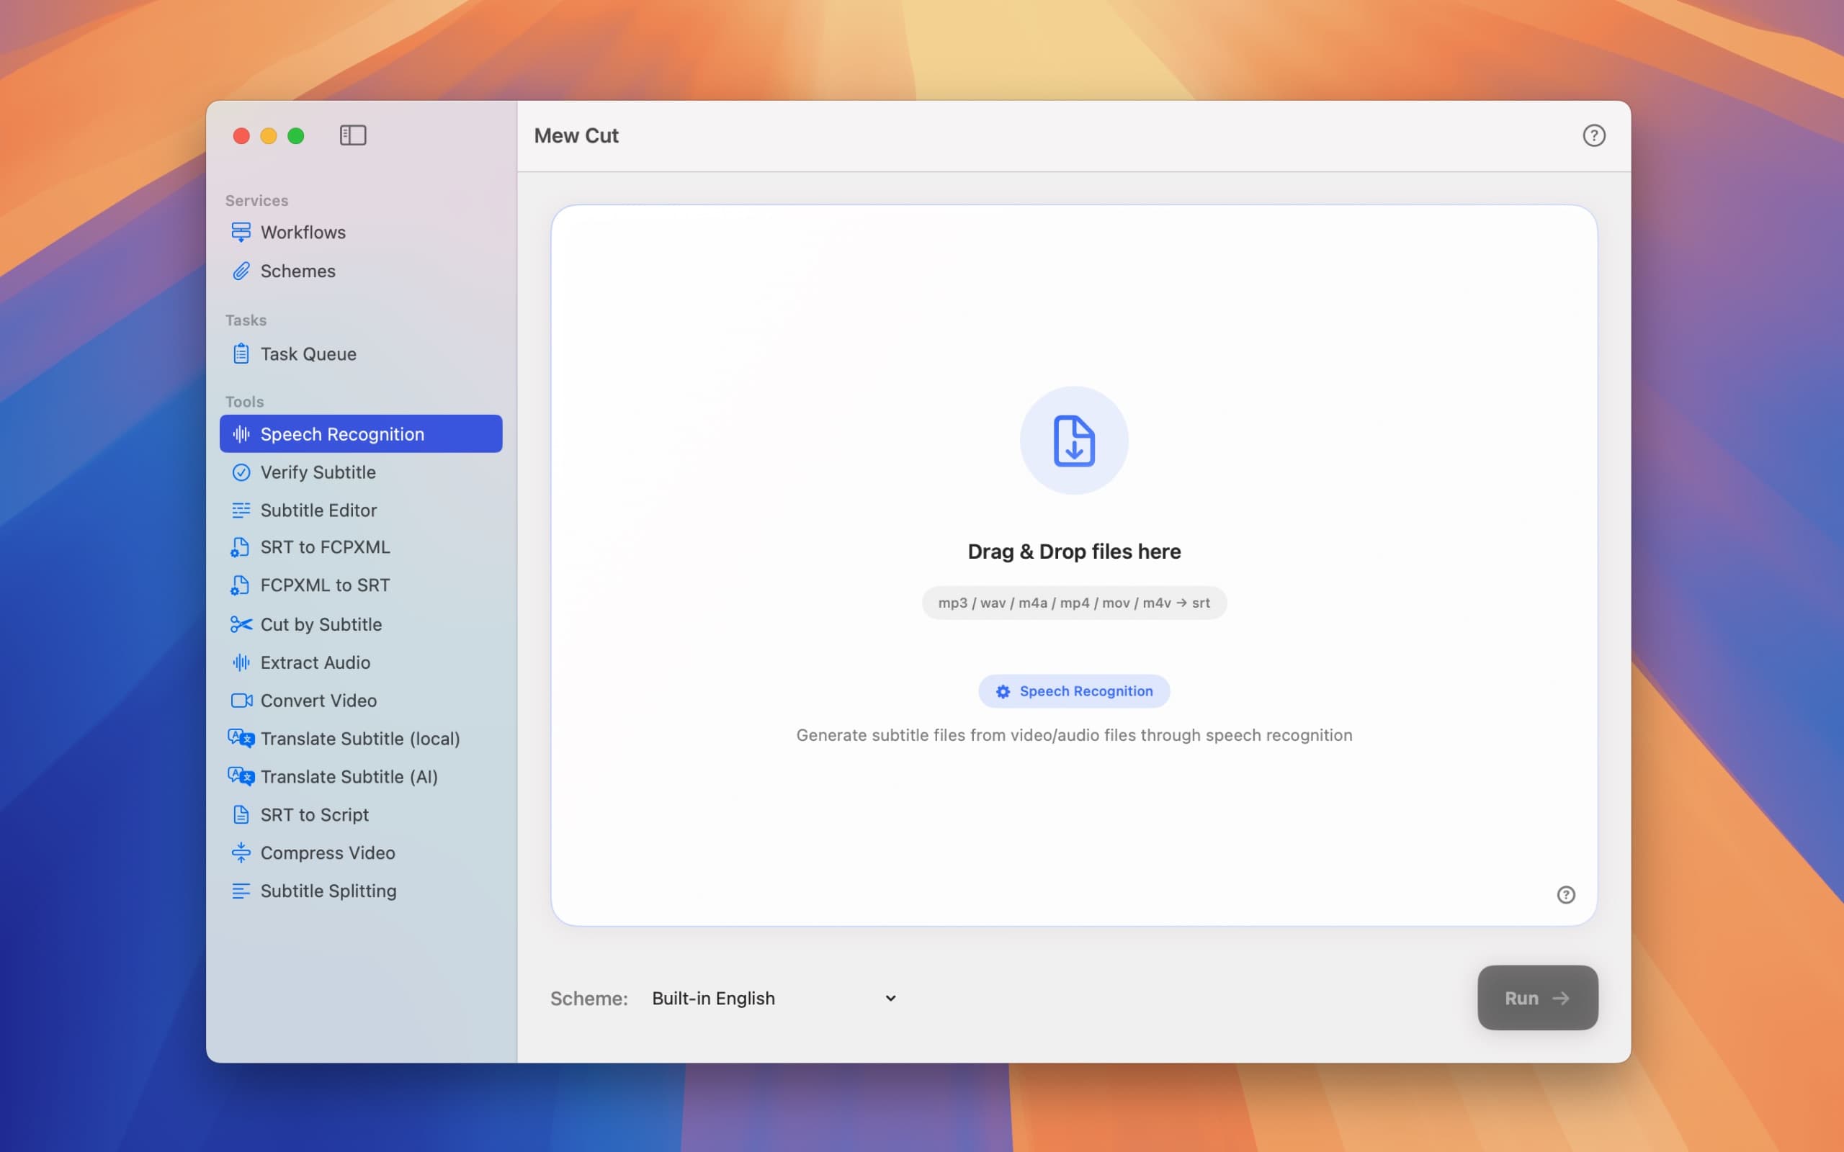This screenshot has width=1844, height=1152.
Task: Open the SRT to Script tool
Action: click(x=314, y=814)
